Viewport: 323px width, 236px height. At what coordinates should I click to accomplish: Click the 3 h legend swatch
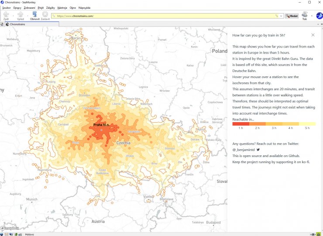click(x=274, y=124)
